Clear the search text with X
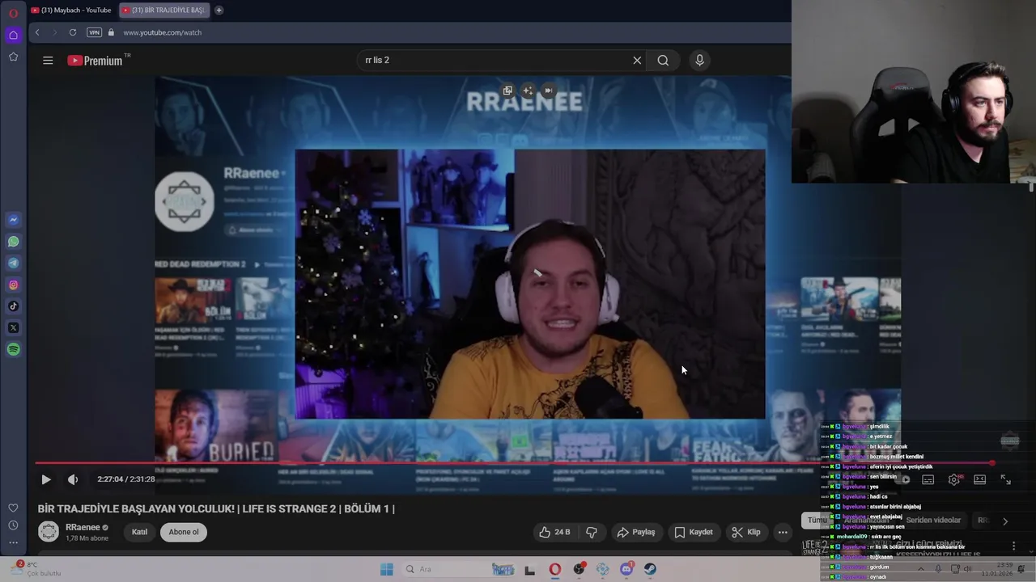This screenshot has width=1036, height=582. 637,60
